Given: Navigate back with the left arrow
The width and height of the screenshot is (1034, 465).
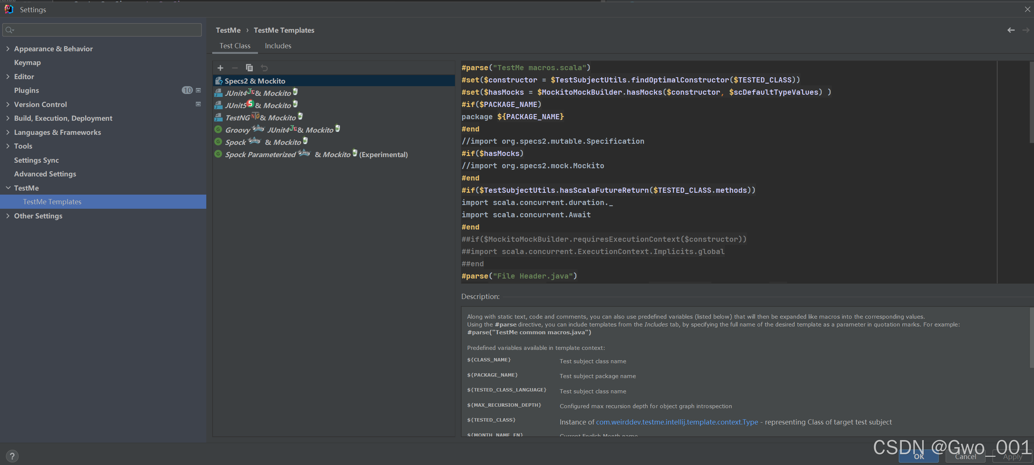Looking at the screenshot, I should tap(1011, 30).
